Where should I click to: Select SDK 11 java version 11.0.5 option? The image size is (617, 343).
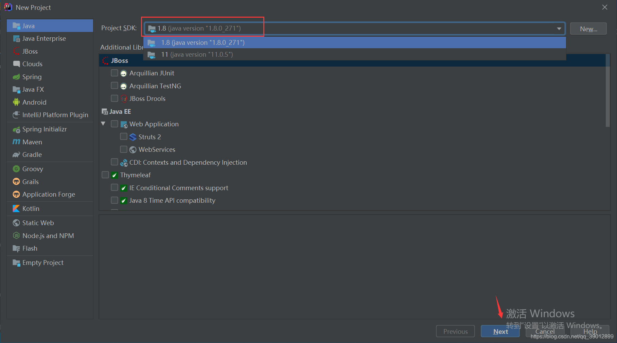pyautogui.click(x=355, y=54)
